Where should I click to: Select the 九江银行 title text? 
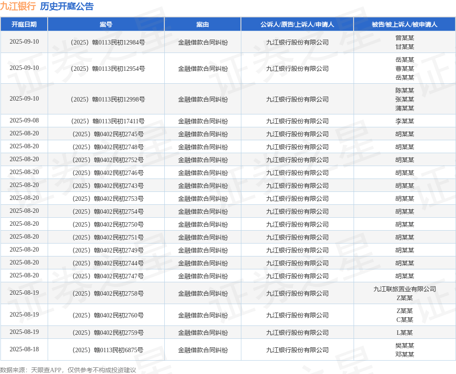18,6
